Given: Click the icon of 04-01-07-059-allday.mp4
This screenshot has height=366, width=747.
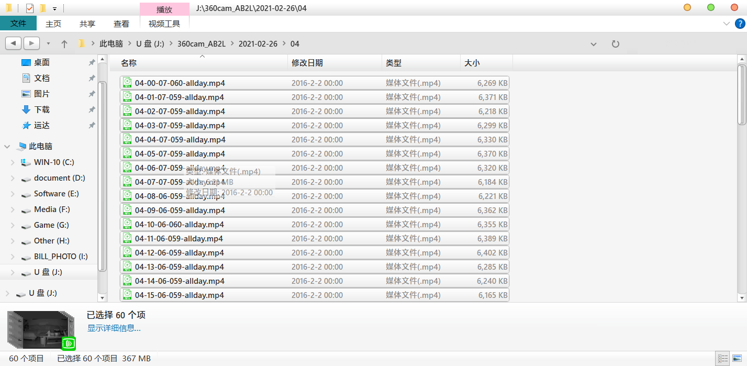Looking at the screenshot, I should click(x=127, y=97).
